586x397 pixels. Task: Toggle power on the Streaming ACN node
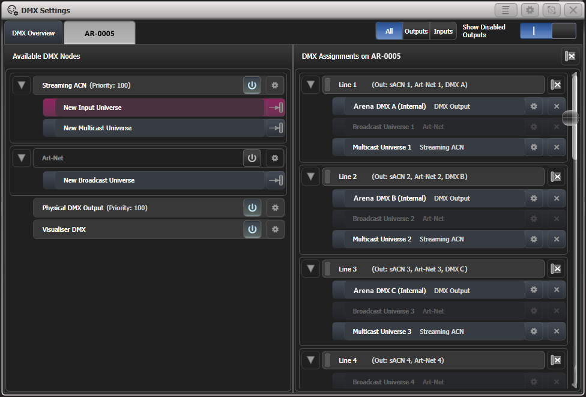tap(252, 85)
